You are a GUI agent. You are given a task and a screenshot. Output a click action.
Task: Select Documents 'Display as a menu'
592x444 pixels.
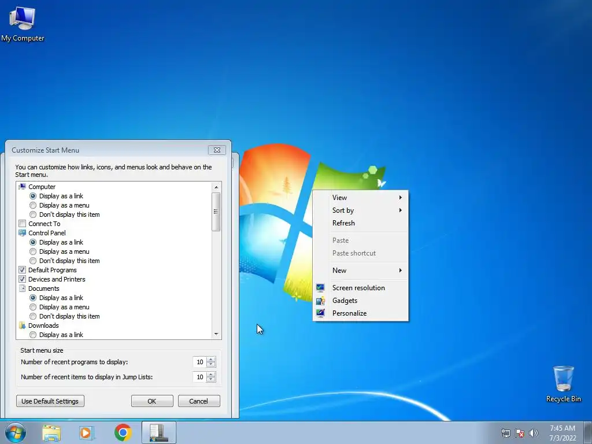[33, 307]
